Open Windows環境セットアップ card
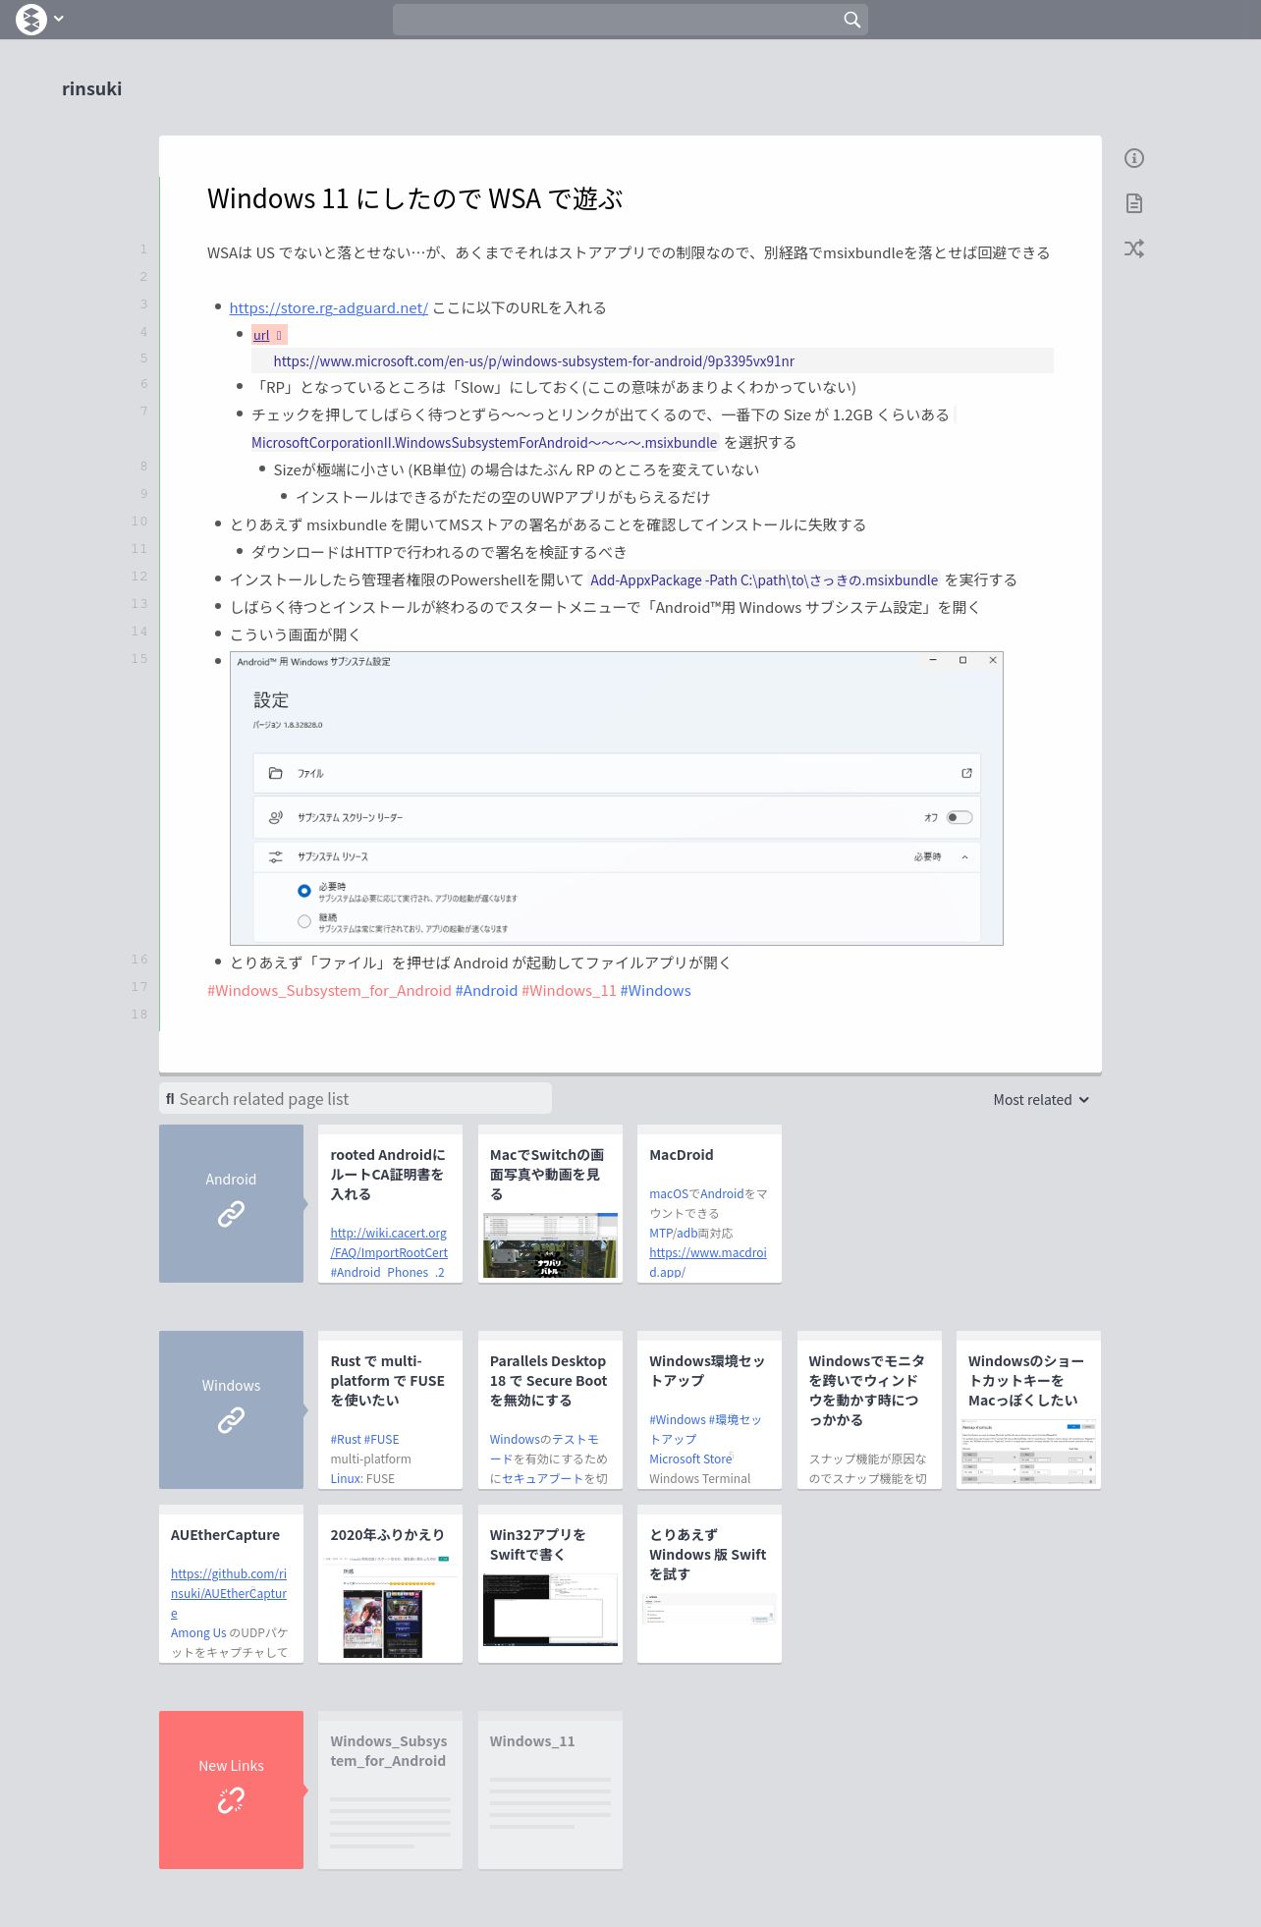1261x1927 pixels. click(x=709, y=1409)
